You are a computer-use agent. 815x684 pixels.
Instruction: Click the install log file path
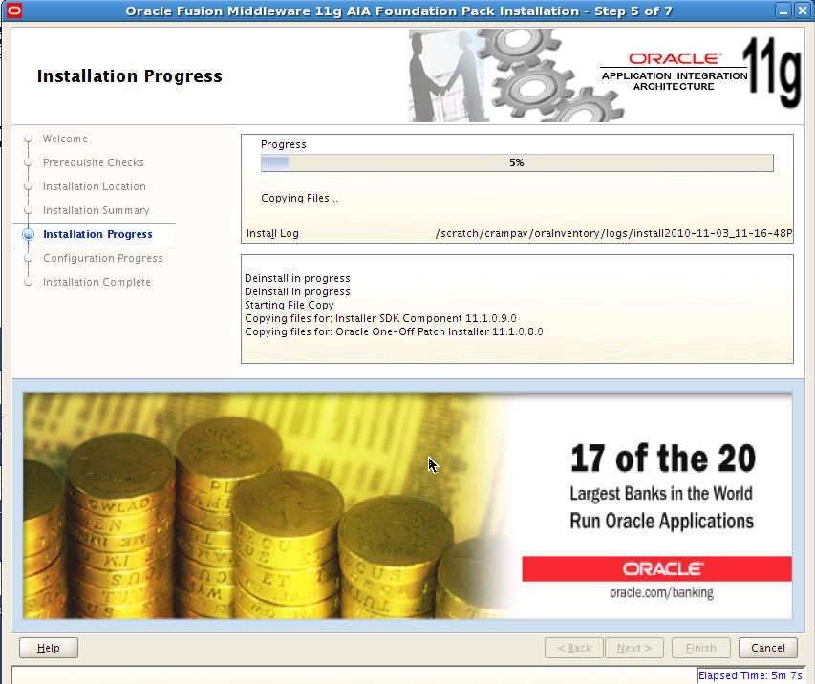613,233
